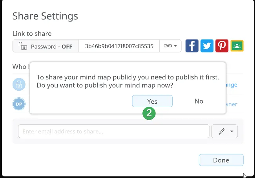Focus the email address to share field
255x178 pixels.
tap(114, 131)
